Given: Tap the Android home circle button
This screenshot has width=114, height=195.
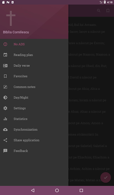Looking at the screenshot, I should [x=57, y=190].
